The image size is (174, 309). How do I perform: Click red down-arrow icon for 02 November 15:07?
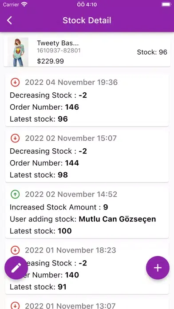click(x=15, y=139)
